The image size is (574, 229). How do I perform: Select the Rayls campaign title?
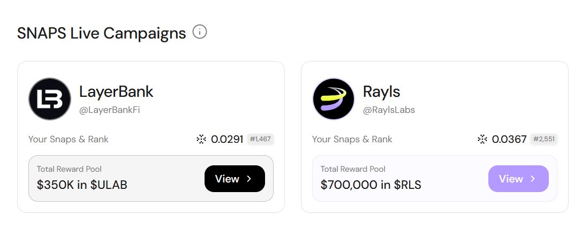point(381,92)
